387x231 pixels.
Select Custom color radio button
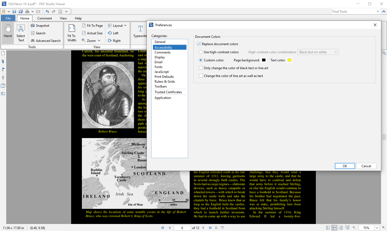201,60
